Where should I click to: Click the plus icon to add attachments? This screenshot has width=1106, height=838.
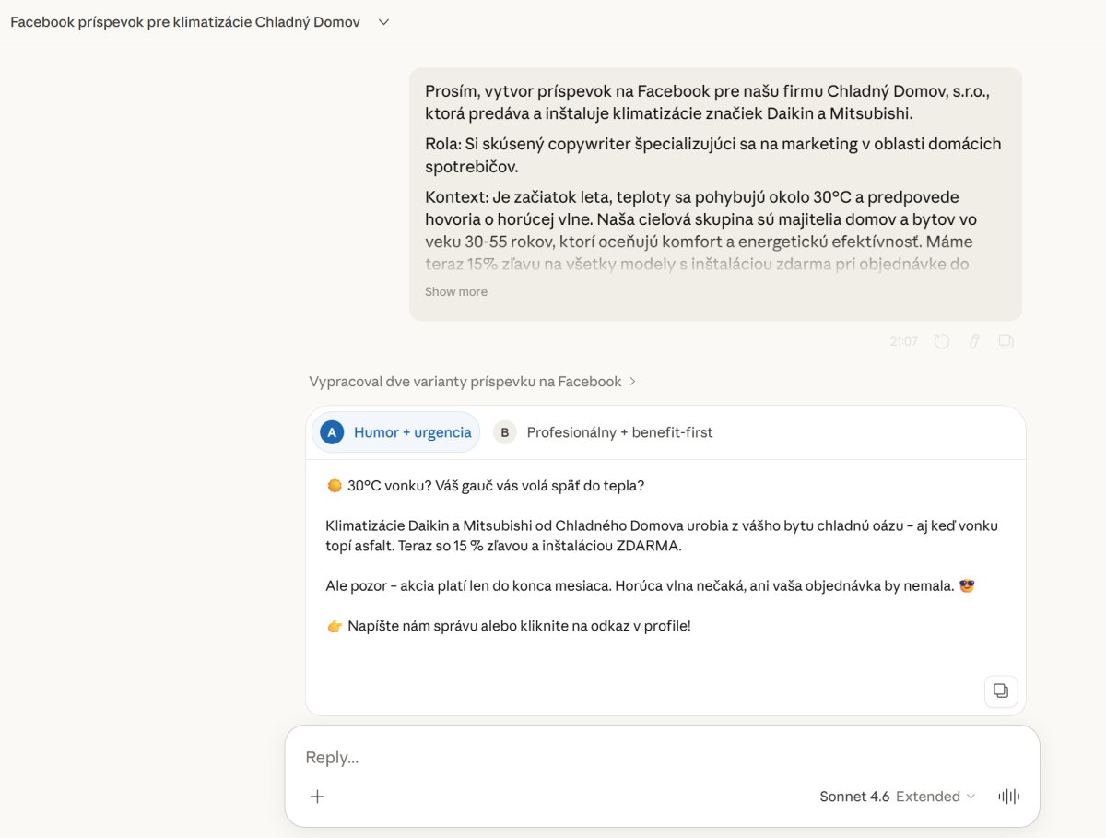pos(317,797)
